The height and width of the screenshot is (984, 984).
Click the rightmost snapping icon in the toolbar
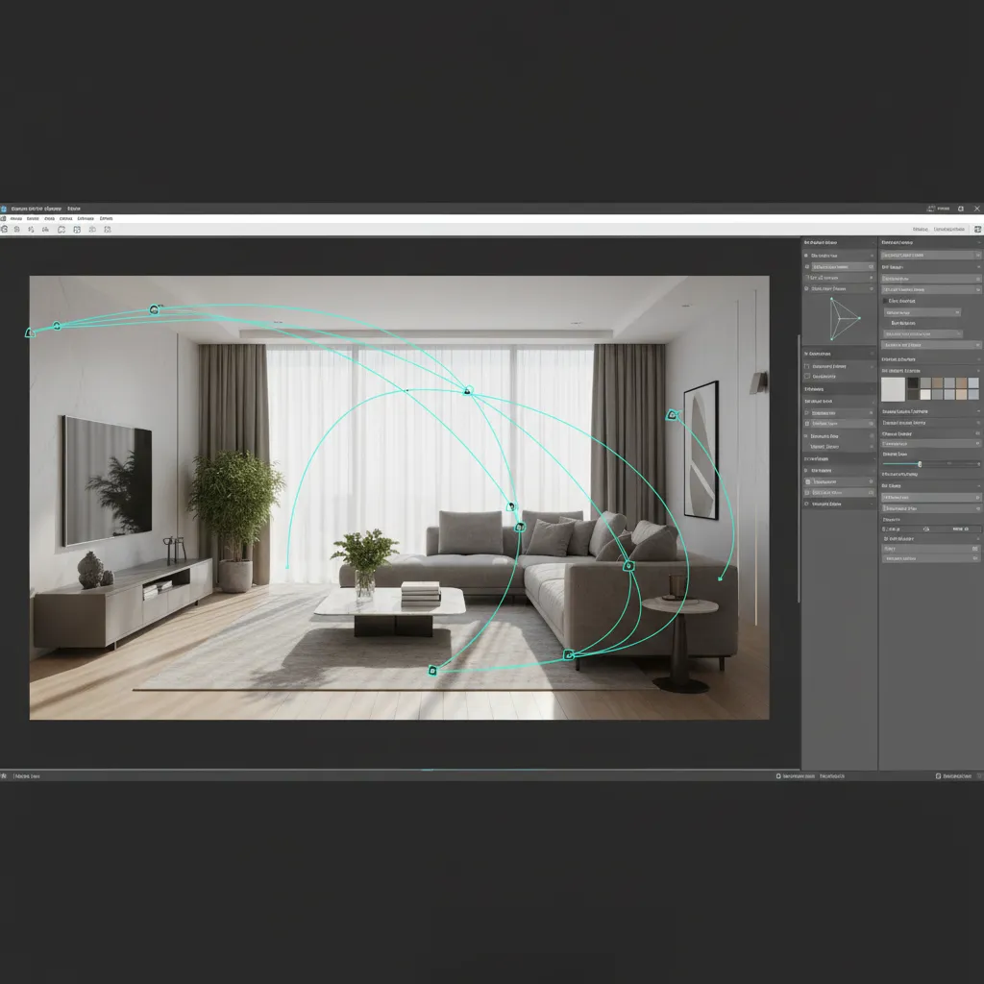[108, 230]
